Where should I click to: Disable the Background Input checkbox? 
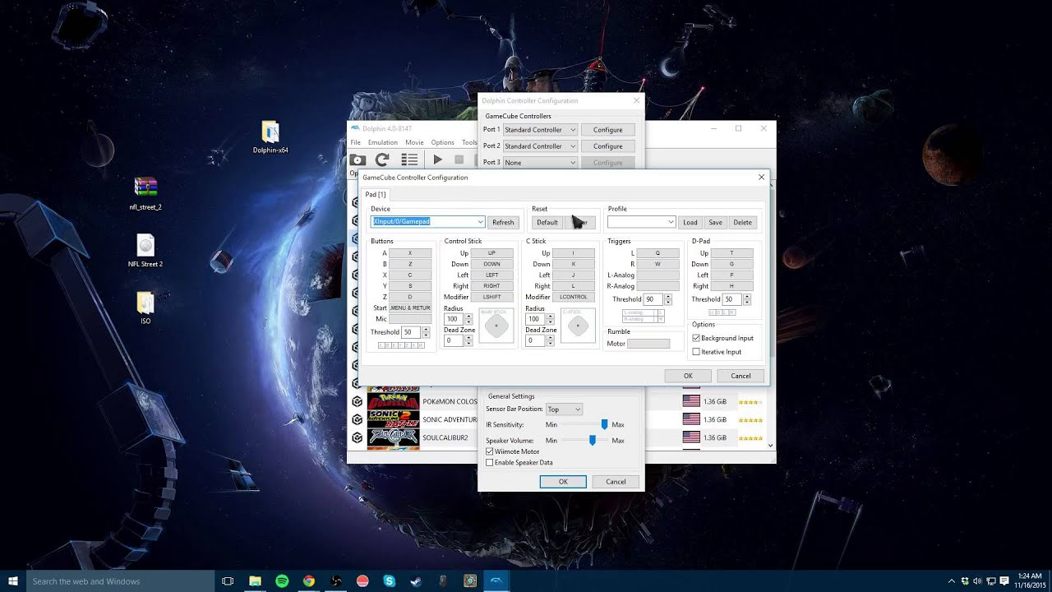tap(697, 338)
